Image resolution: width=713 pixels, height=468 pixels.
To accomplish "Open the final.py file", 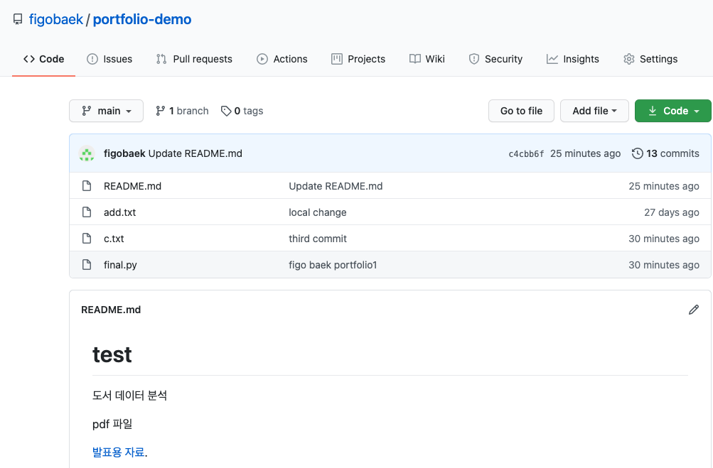I will tap(120, 266).
